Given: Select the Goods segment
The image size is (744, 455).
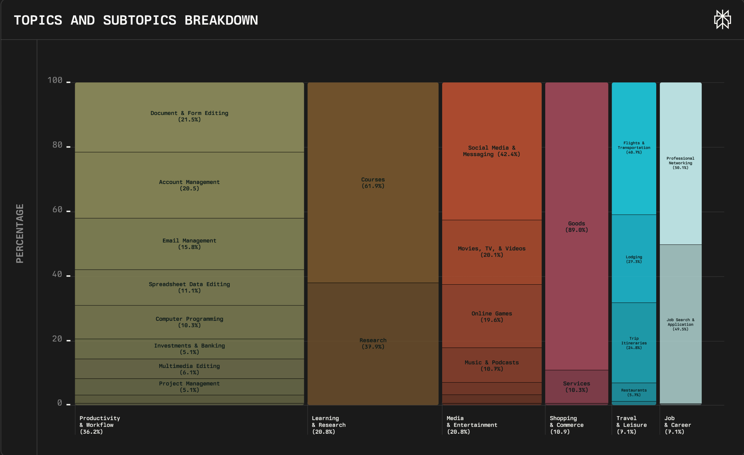Looking at the screenshot, I should 576,227.
